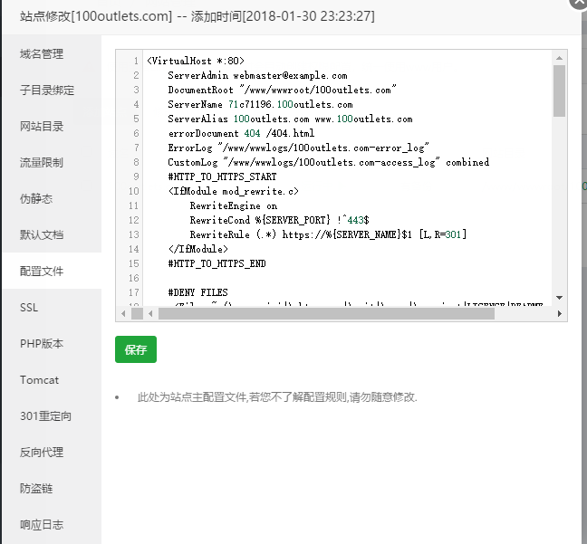The width and height of the screenshot is (587, 544).
Task: Click the ServerName 71c71196 line
Action: tap(260, 104)
